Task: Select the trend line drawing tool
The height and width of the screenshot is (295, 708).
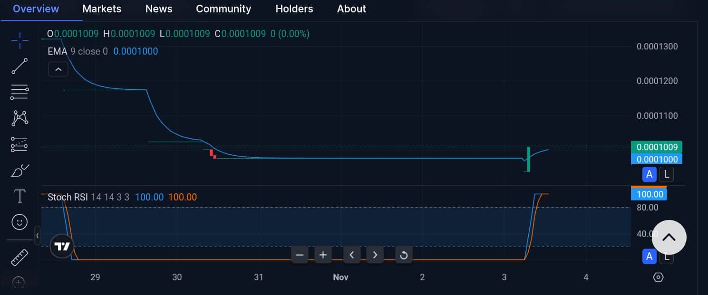Action: (19, 66)
